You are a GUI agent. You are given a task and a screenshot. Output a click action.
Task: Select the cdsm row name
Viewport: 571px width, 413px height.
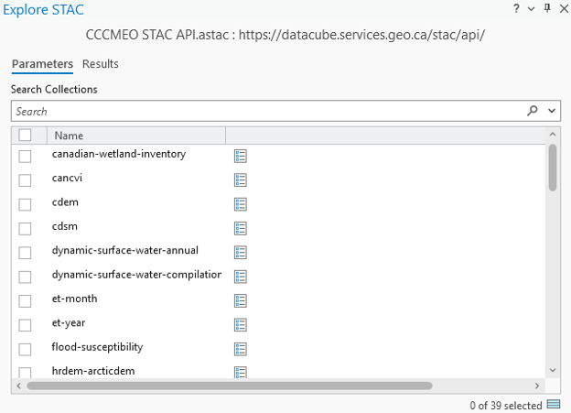point(65,226)
